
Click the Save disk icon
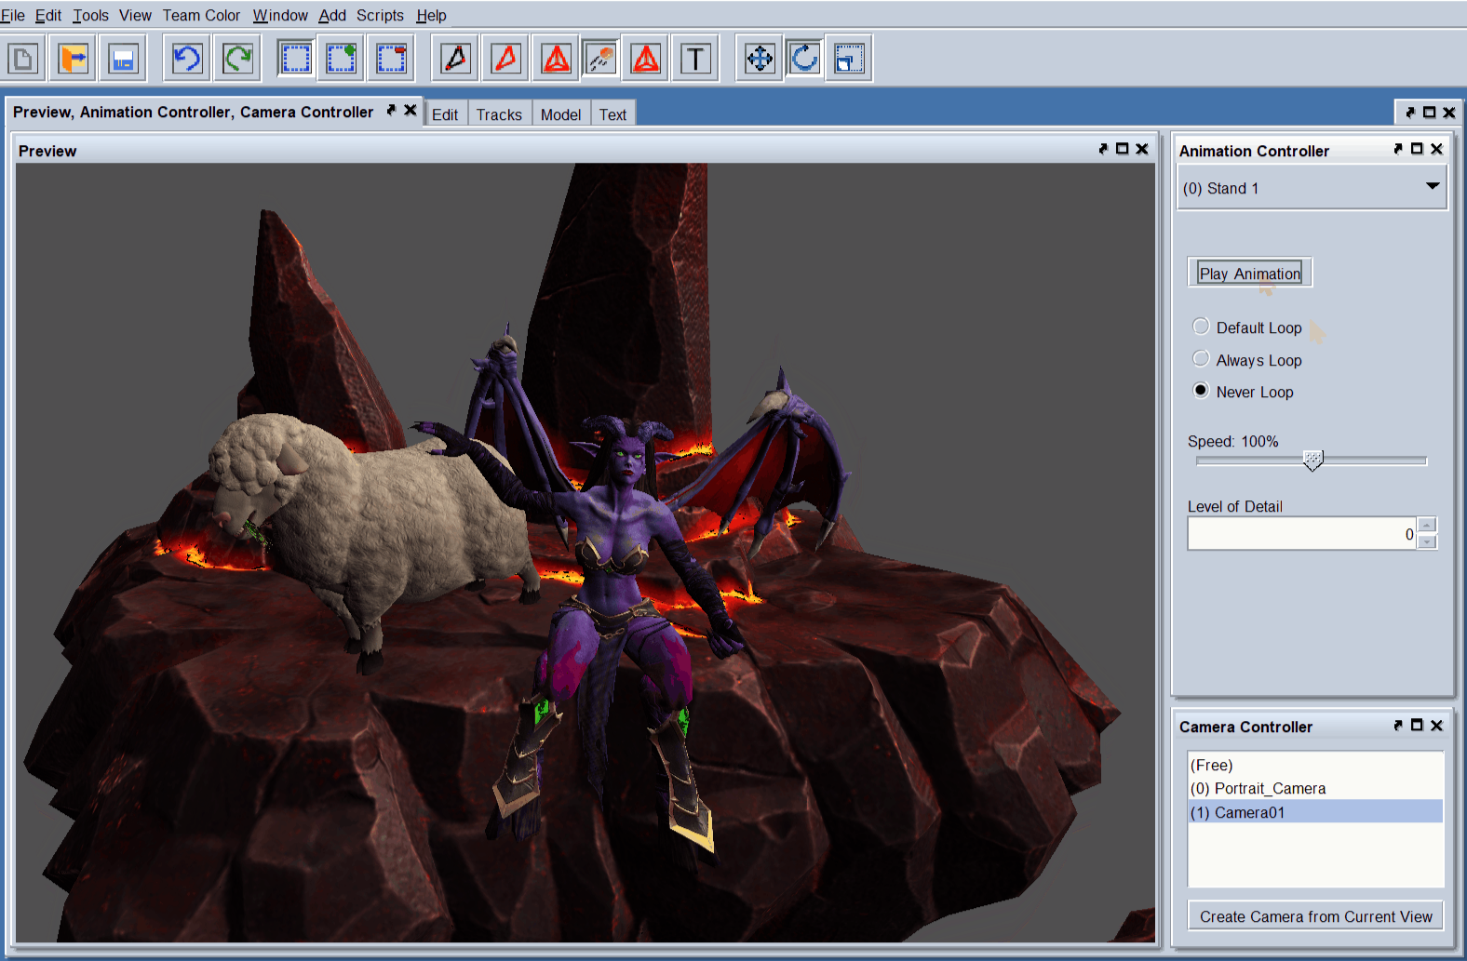123,60
